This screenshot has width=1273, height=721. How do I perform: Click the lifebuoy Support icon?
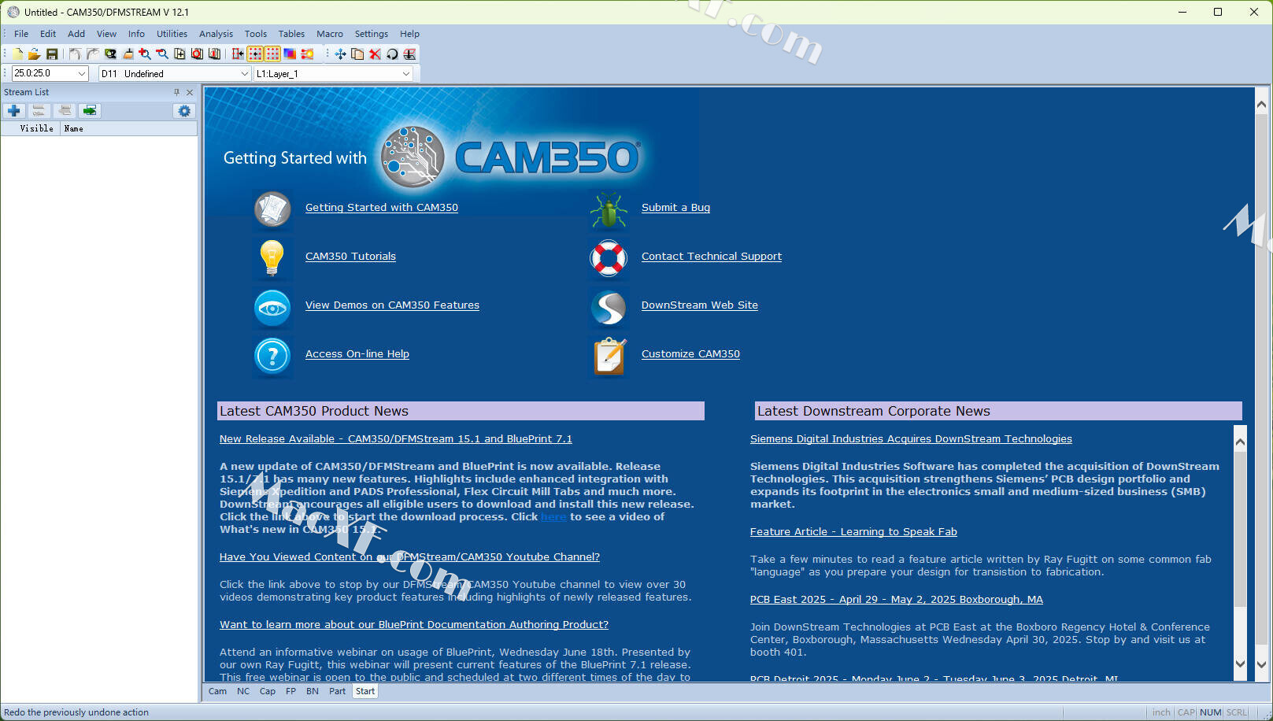(x=609, y=258)
